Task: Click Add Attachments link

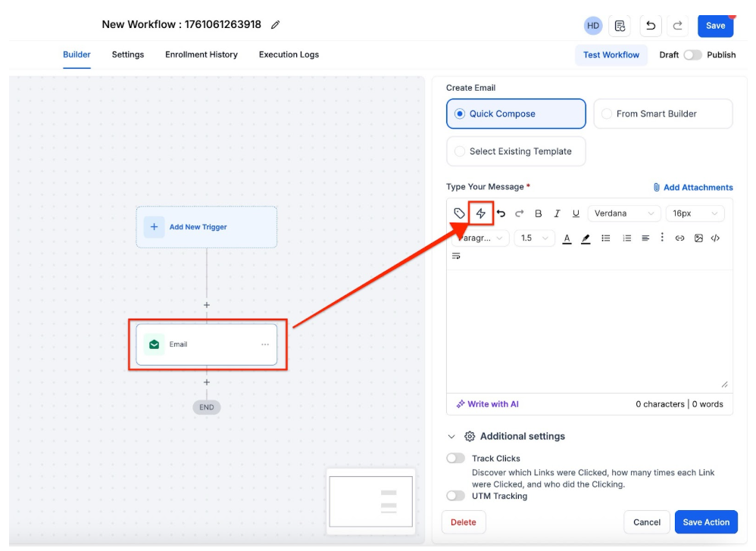Action: pos(692,188)
